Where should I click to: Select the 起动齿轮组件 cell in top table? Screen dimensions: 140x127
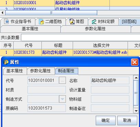pos(82,3)
